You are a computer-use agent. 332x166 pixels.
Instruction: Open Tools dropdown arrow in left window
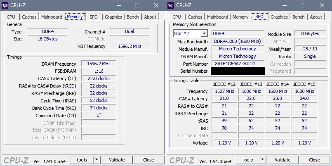(97, 160)
